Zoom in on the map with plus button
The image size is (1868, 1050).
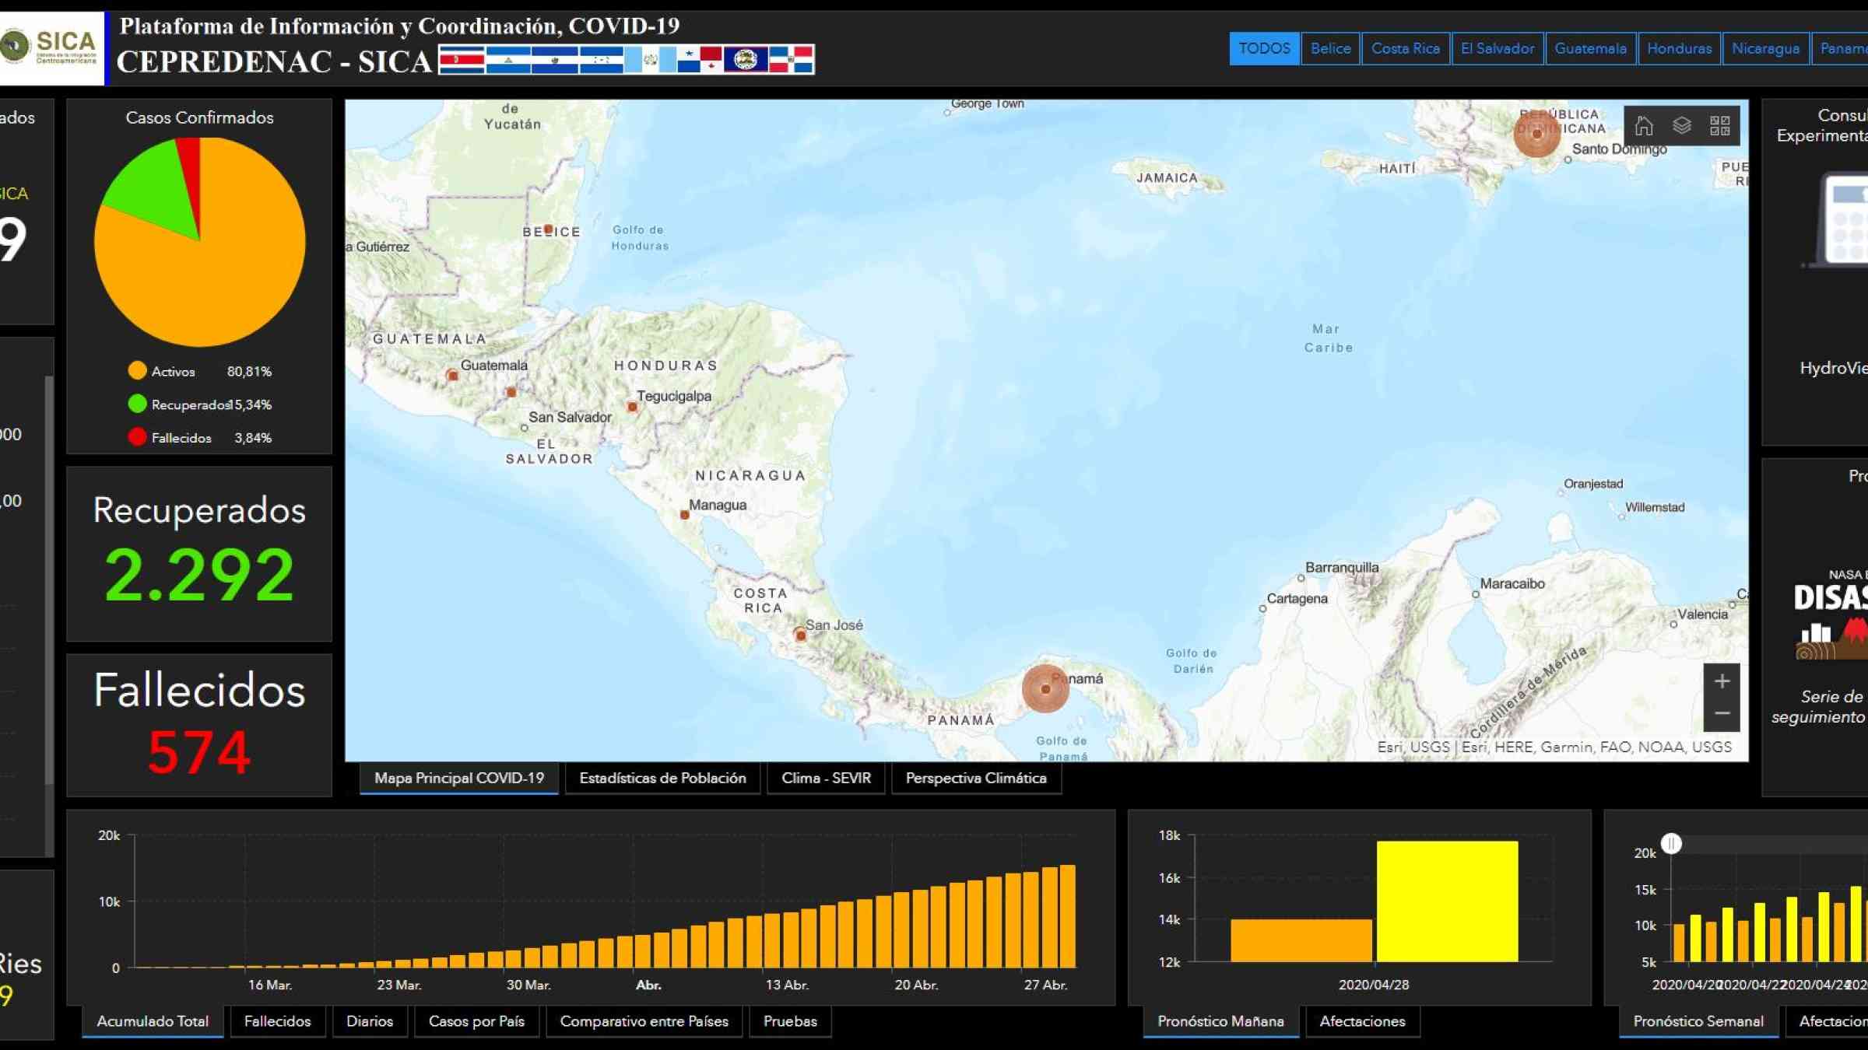[1722, 681]
